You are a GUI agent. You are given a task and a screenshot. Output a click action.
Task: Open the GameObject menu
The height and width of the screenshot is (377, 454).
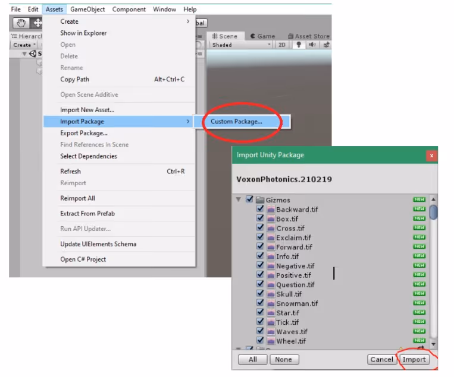(x=87, y=9)
